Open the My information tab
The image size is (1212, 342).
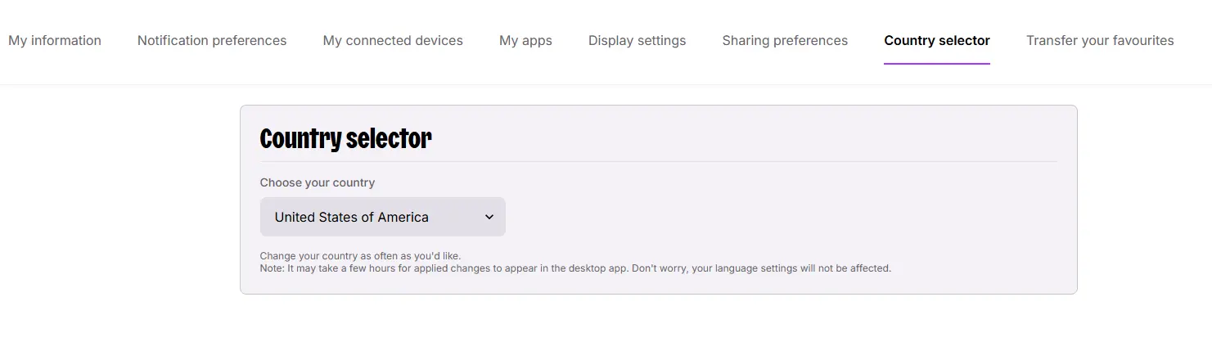click(x=55, y=40)
